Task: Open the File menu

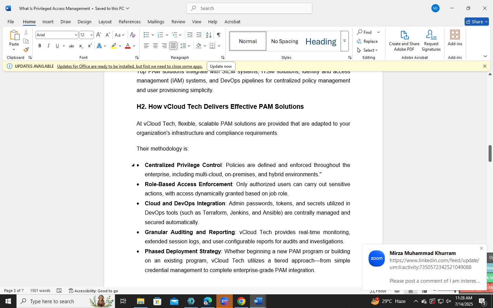Action: tap(11, 22)
